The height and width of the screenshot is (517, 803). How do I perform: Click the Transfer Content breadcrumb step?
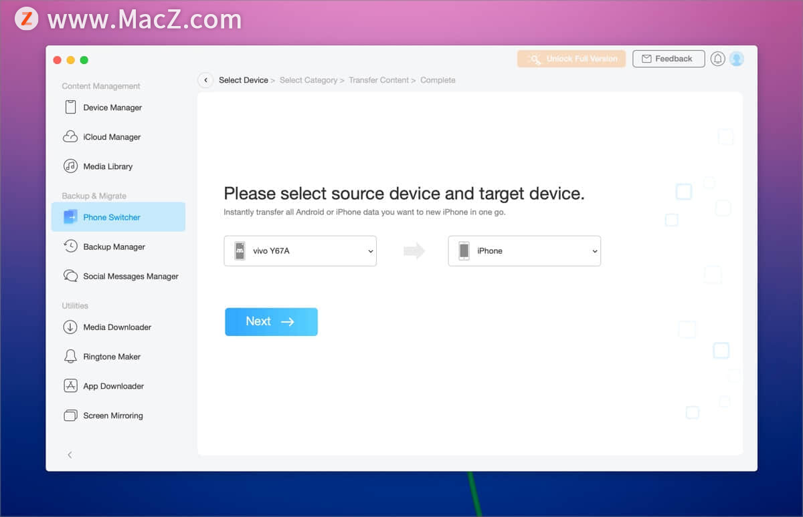point(379,80)
